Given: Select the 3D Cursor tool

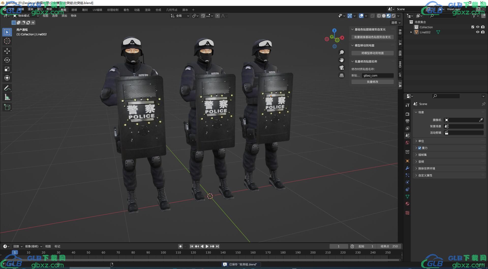Looking at the screenshot, I should (x=7, y=41).
